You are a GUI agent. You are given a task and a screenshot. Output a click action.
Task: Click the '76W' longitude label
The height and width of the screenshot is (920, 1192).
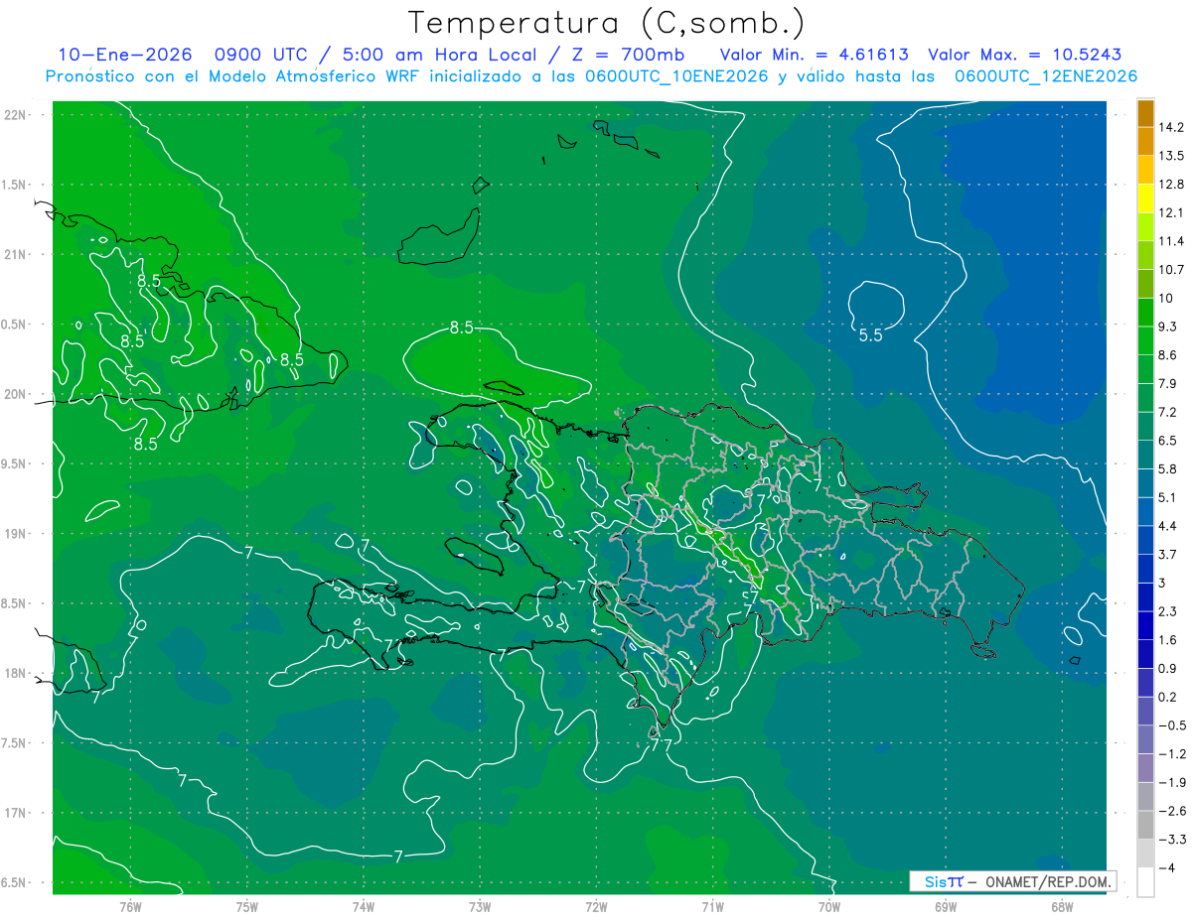point(130,906)
